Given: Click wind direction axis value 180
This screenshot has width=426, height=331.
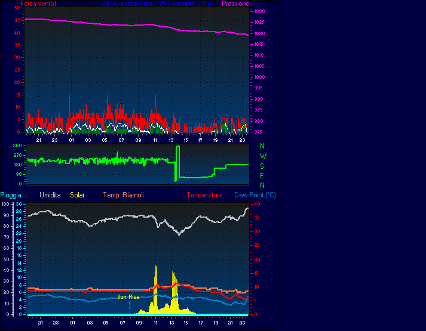Looking at the screenshot, I should [17, 165].
